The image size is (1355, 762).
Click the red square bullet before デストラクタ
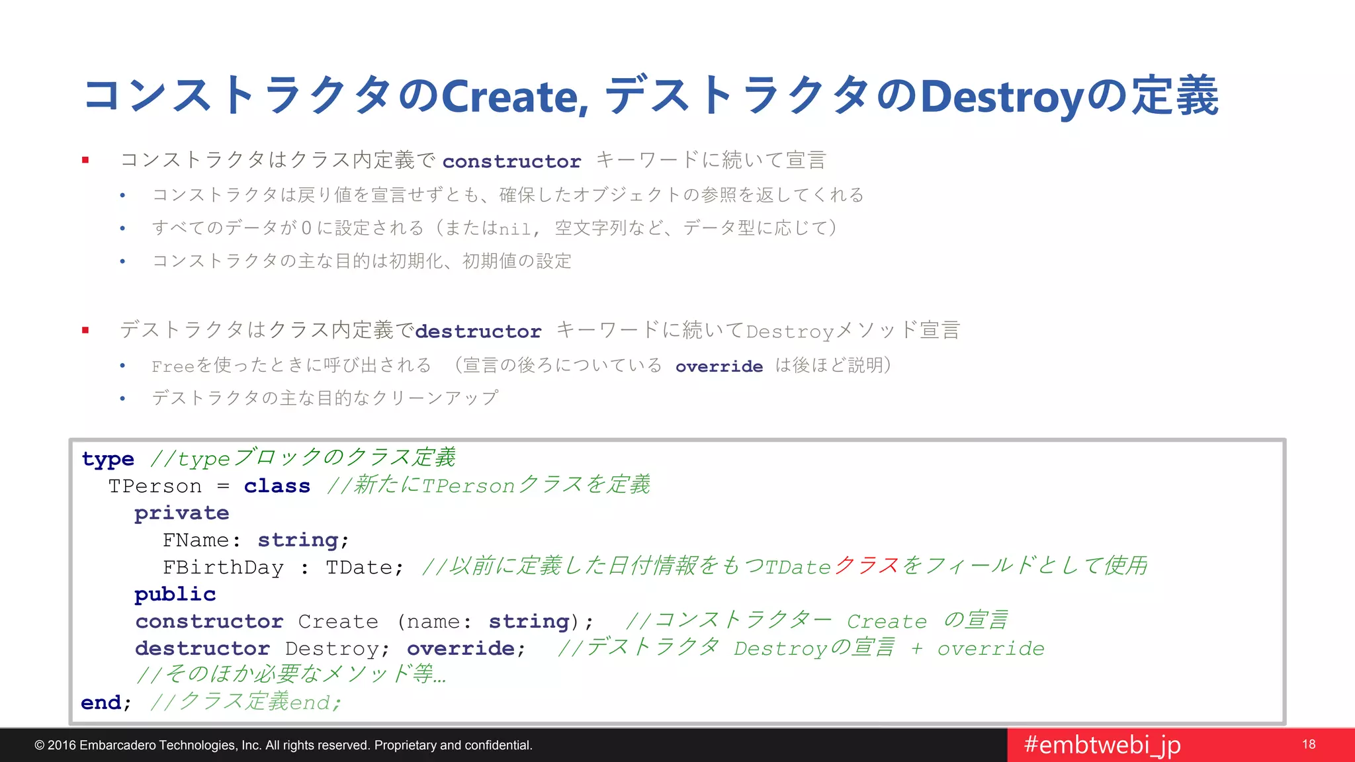click(x=85, y=330)
